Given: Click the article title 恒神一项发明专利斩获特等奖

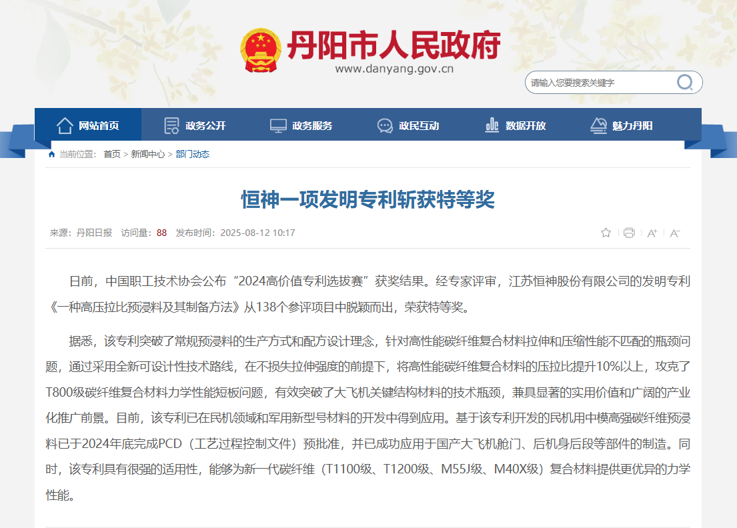Looking at the screenshot, I should click(367, 199).
